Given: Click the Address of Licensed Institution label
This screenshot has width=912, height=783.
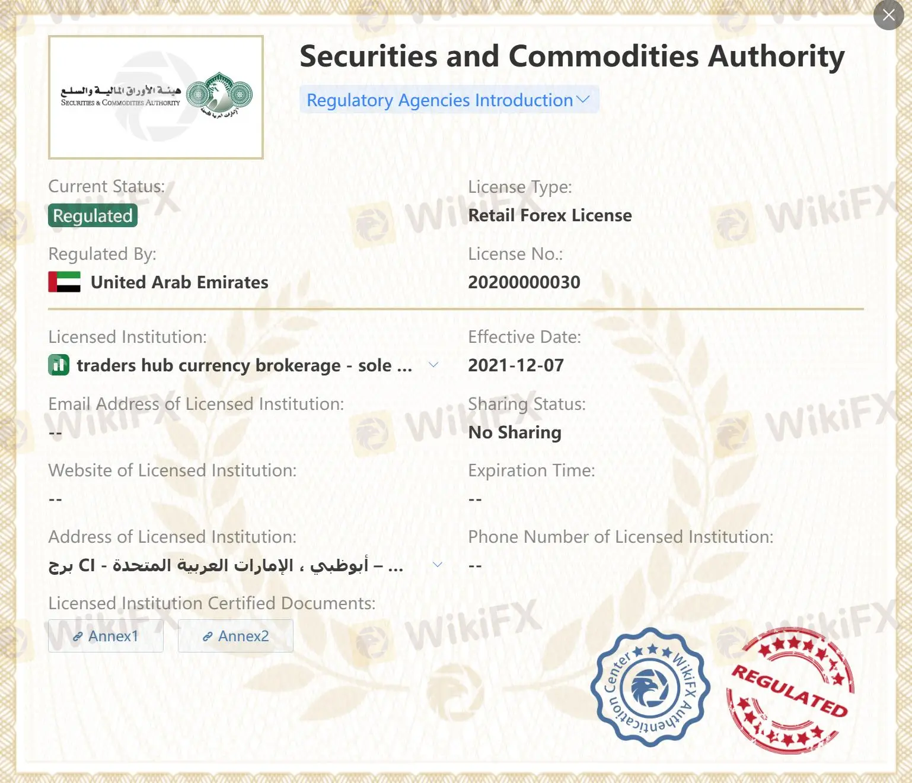Looking at the screenshot, I should pyautogui.click(x=173, y=537).
